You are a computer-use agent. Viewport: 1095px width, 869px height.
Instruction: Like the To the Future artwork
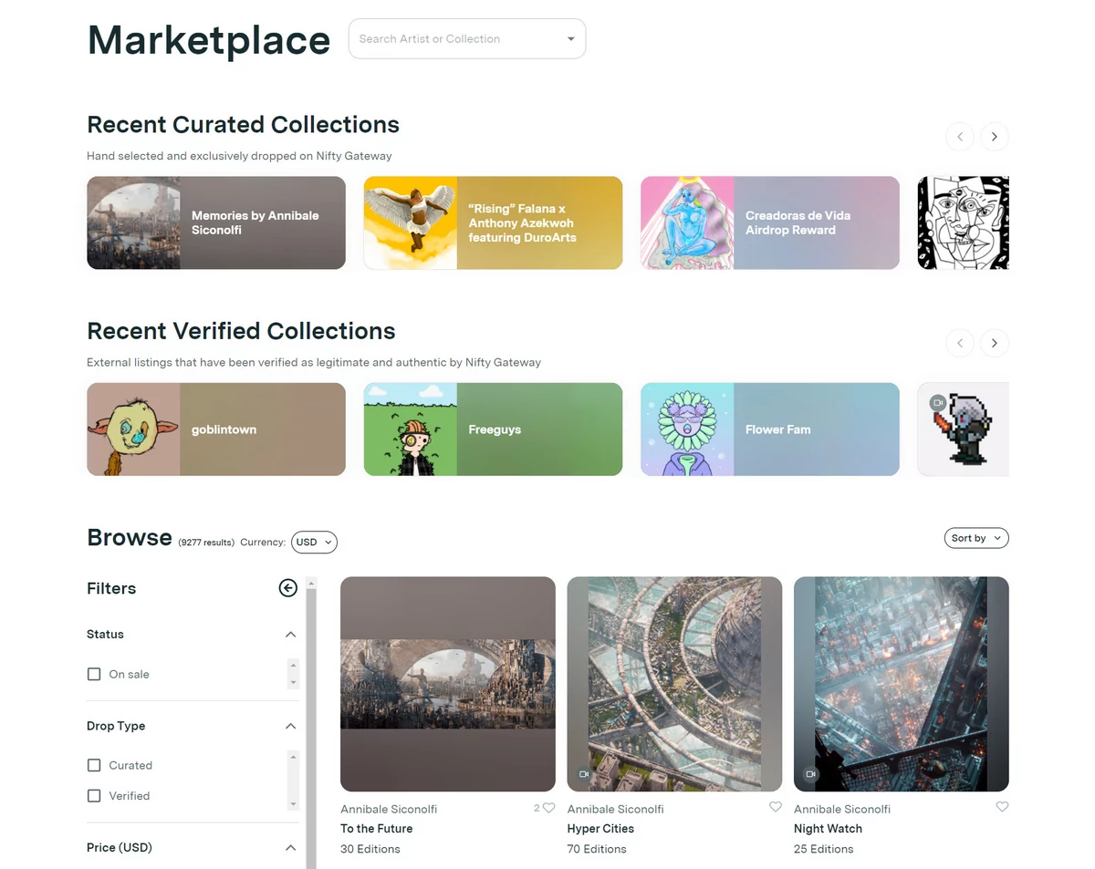548,808
